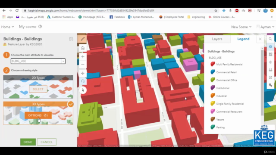Click 'Feature Layer by KEG2020' text
Image resolution: width=276 pixels, height=155 pixels.
(25, 44)
